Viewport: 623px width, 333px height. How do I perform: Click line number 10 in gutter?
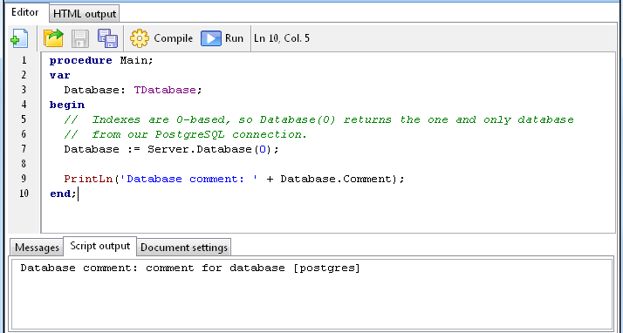pyautogui.click(x=24, y=194)
